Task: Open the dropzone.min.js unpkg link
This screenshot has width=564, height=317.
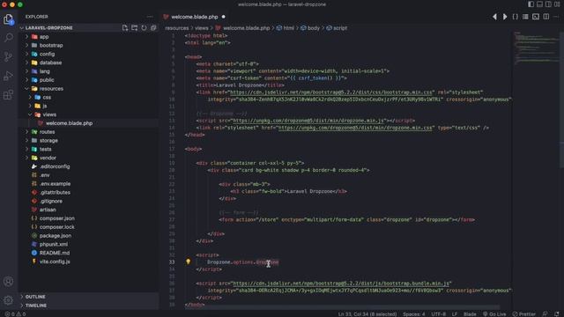Action: (309, 121)
